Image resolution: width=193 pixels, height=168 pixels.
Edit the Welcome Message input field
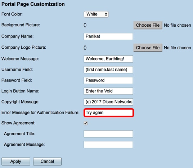click(108, 59)
